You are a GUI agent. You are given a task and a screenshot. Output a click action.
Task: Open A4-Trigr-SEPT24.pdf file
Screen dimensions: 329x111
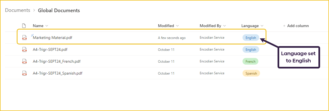pos(50,50)
